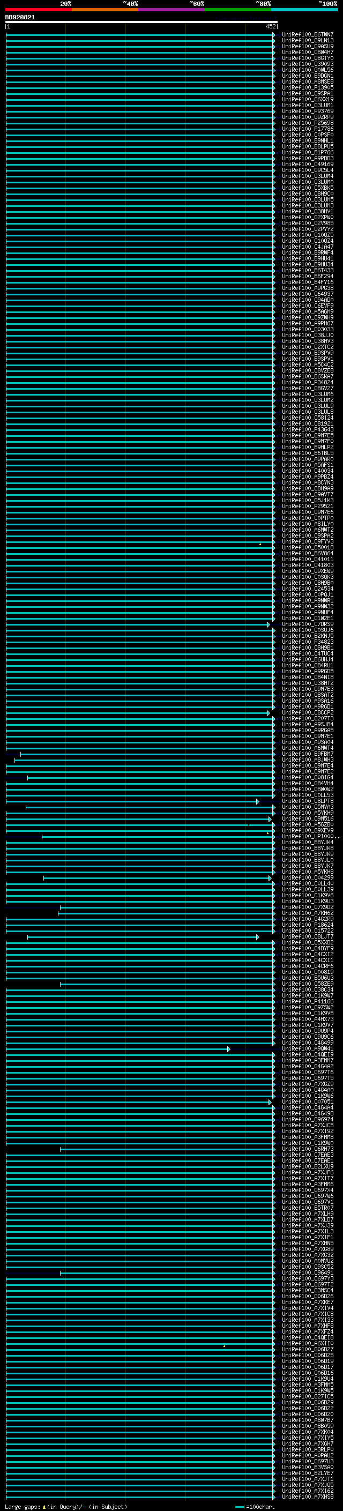Select the truncated hit label UniRef100_UPI000..
This screenshot has width=343, height=1511.
point(310,837)
